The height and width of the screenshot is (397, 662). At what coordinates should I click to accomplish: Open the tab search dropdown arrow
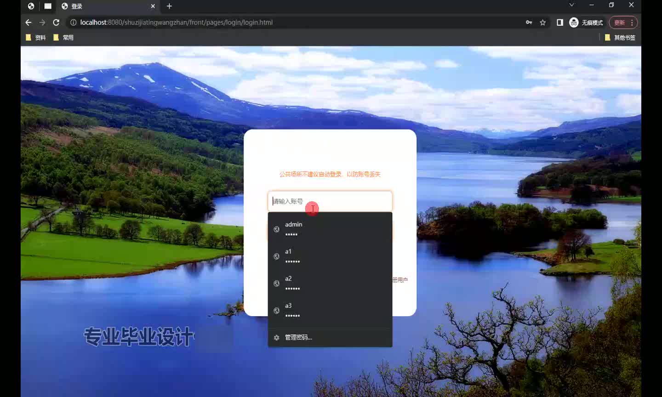point(572,5)
